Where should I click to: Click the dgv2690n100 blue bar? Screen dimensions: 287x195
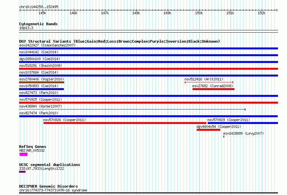[x=148, y=62]
